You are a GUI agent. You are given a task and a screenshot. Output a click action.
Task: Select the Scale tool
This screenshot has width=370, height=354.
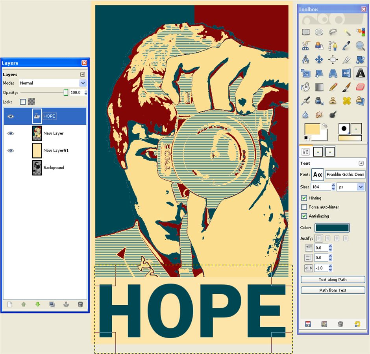(x=305, y=73)
